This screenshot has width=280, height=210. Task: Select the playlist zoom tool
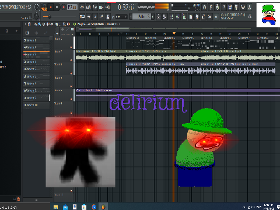coord(64,24)
